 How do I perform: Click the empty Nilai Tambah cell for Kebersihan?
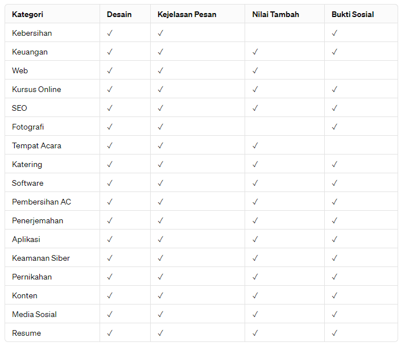pos(284,33)
